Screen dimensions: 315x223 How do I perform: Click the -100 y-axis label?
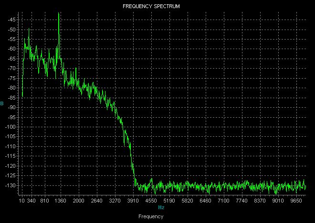pos(10,127)
